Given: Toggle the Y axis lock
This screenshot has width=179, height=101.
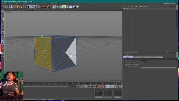Looking at the screenshot, I should 32,7.
